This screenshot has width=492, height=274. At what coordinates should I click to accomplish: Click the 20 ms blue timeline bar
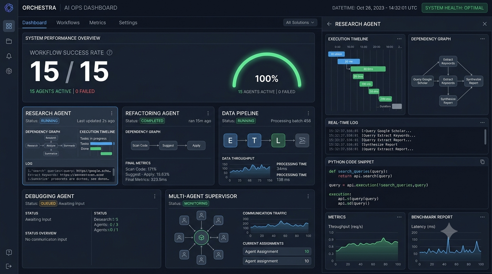pos(349,61)
